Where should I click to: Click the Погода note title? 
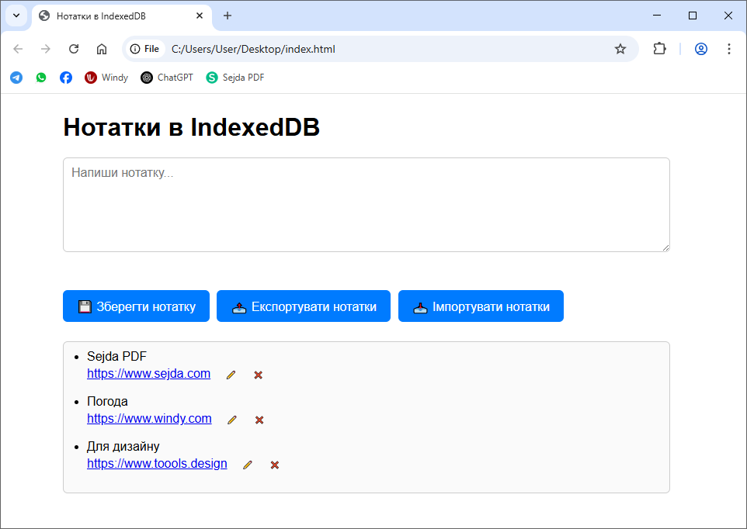[107, 402]
